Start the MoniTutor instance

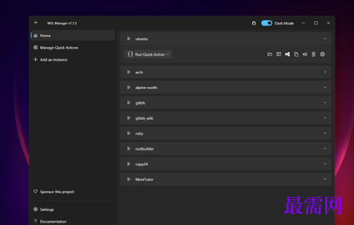click(129, 179)
